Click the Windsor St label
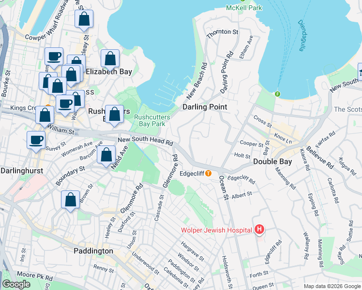This screenshot has height=290, width=362. (x=188, y=261)
